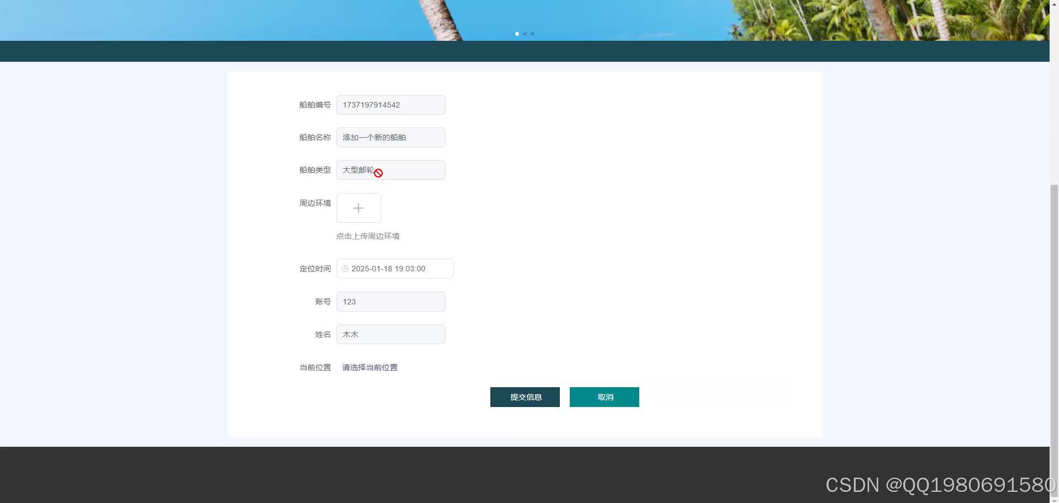Select the second carousel indicator dot

[x=525, y=34]
